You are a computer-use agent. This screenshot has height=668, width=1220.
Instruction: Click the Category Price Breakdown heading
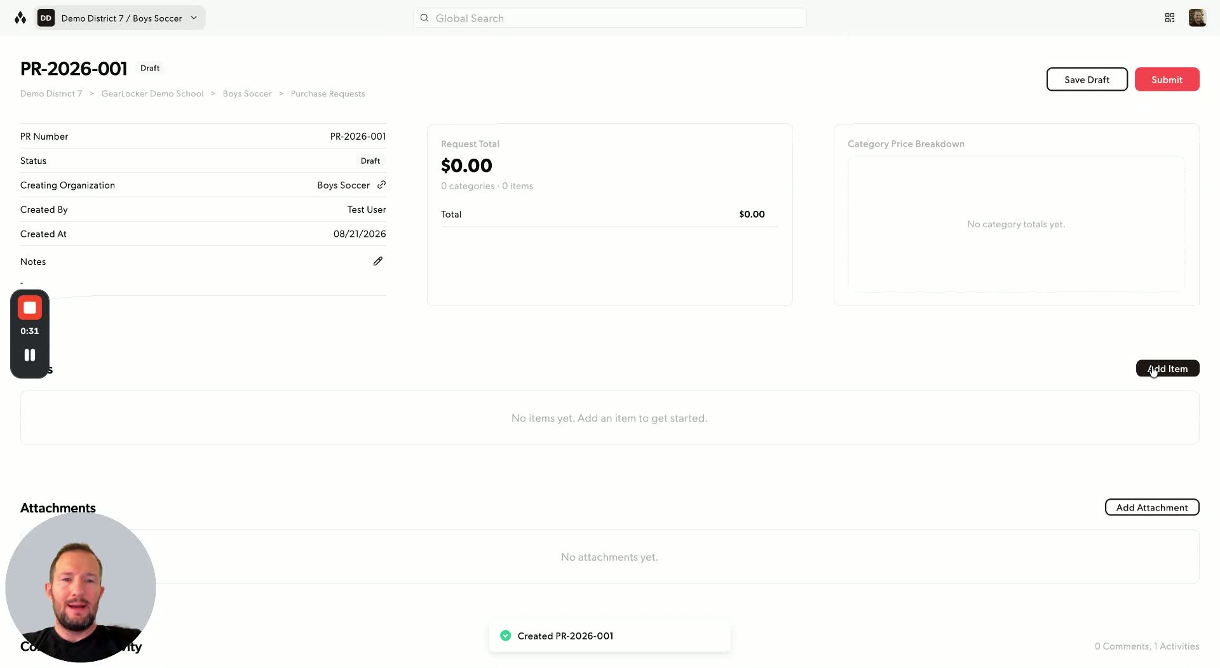coord(906,144)
